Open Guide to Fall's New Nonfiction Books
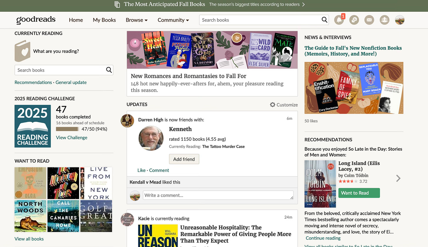 coord(353,51)
